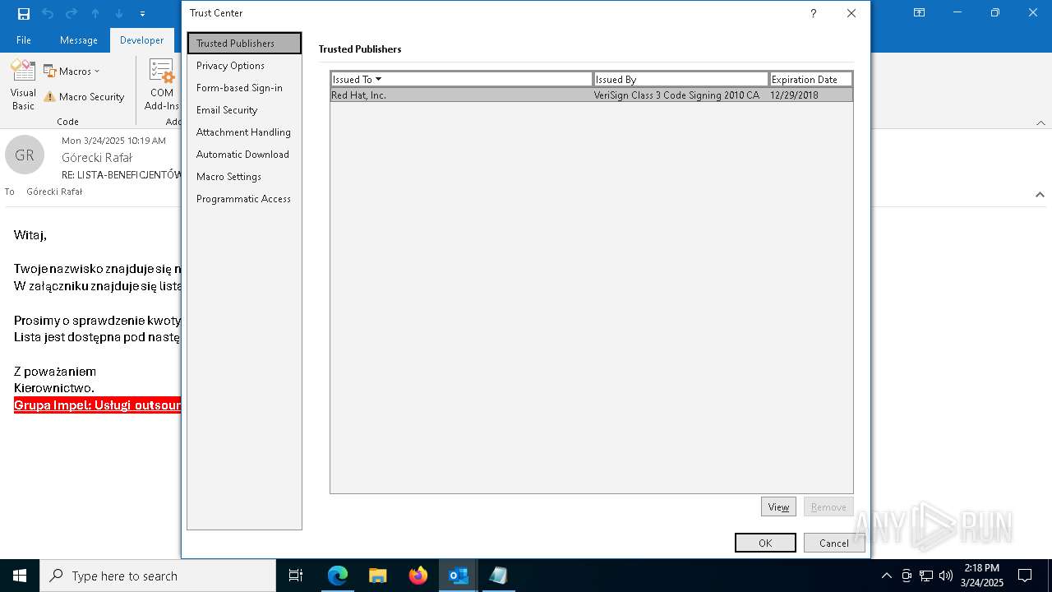Open the notification center icon
This screenshot has height=592, width=1052.
tap(1025, 576)
